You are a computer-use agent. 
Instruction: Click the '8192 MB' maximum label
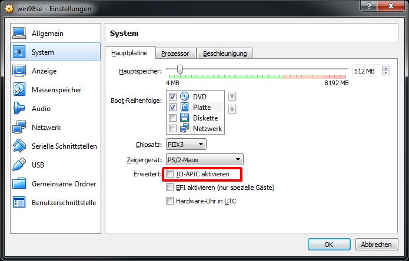coord(336,83)
